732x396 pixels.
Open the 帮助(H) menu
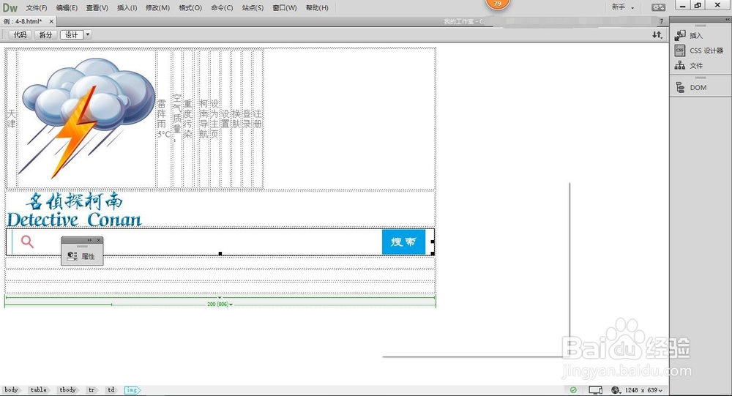tap(317, 7)
